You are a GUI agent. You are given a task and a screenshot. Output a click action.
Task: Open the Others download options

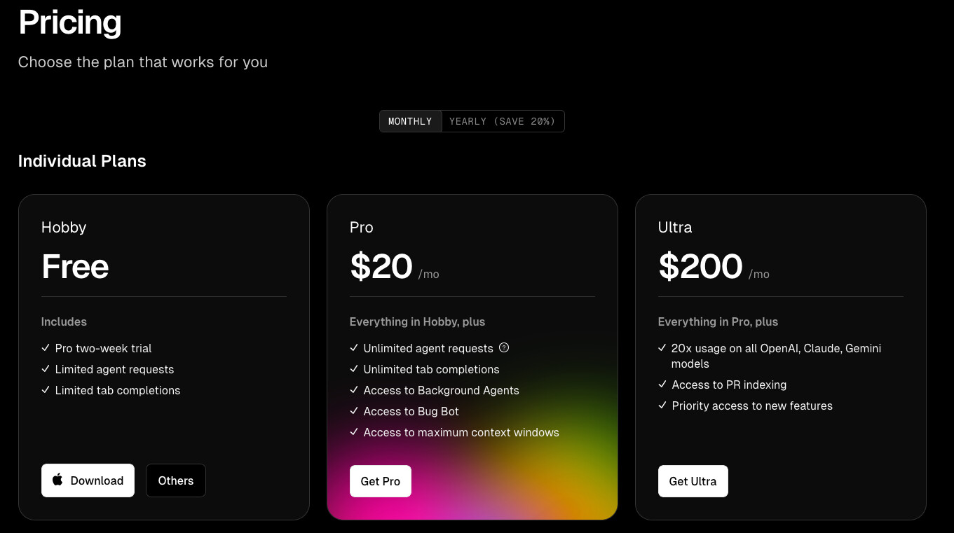pos(176,480)
